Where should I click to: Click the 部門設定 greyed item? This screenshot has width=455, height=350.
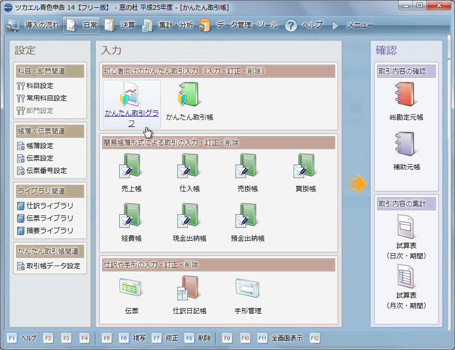point(35,111)
